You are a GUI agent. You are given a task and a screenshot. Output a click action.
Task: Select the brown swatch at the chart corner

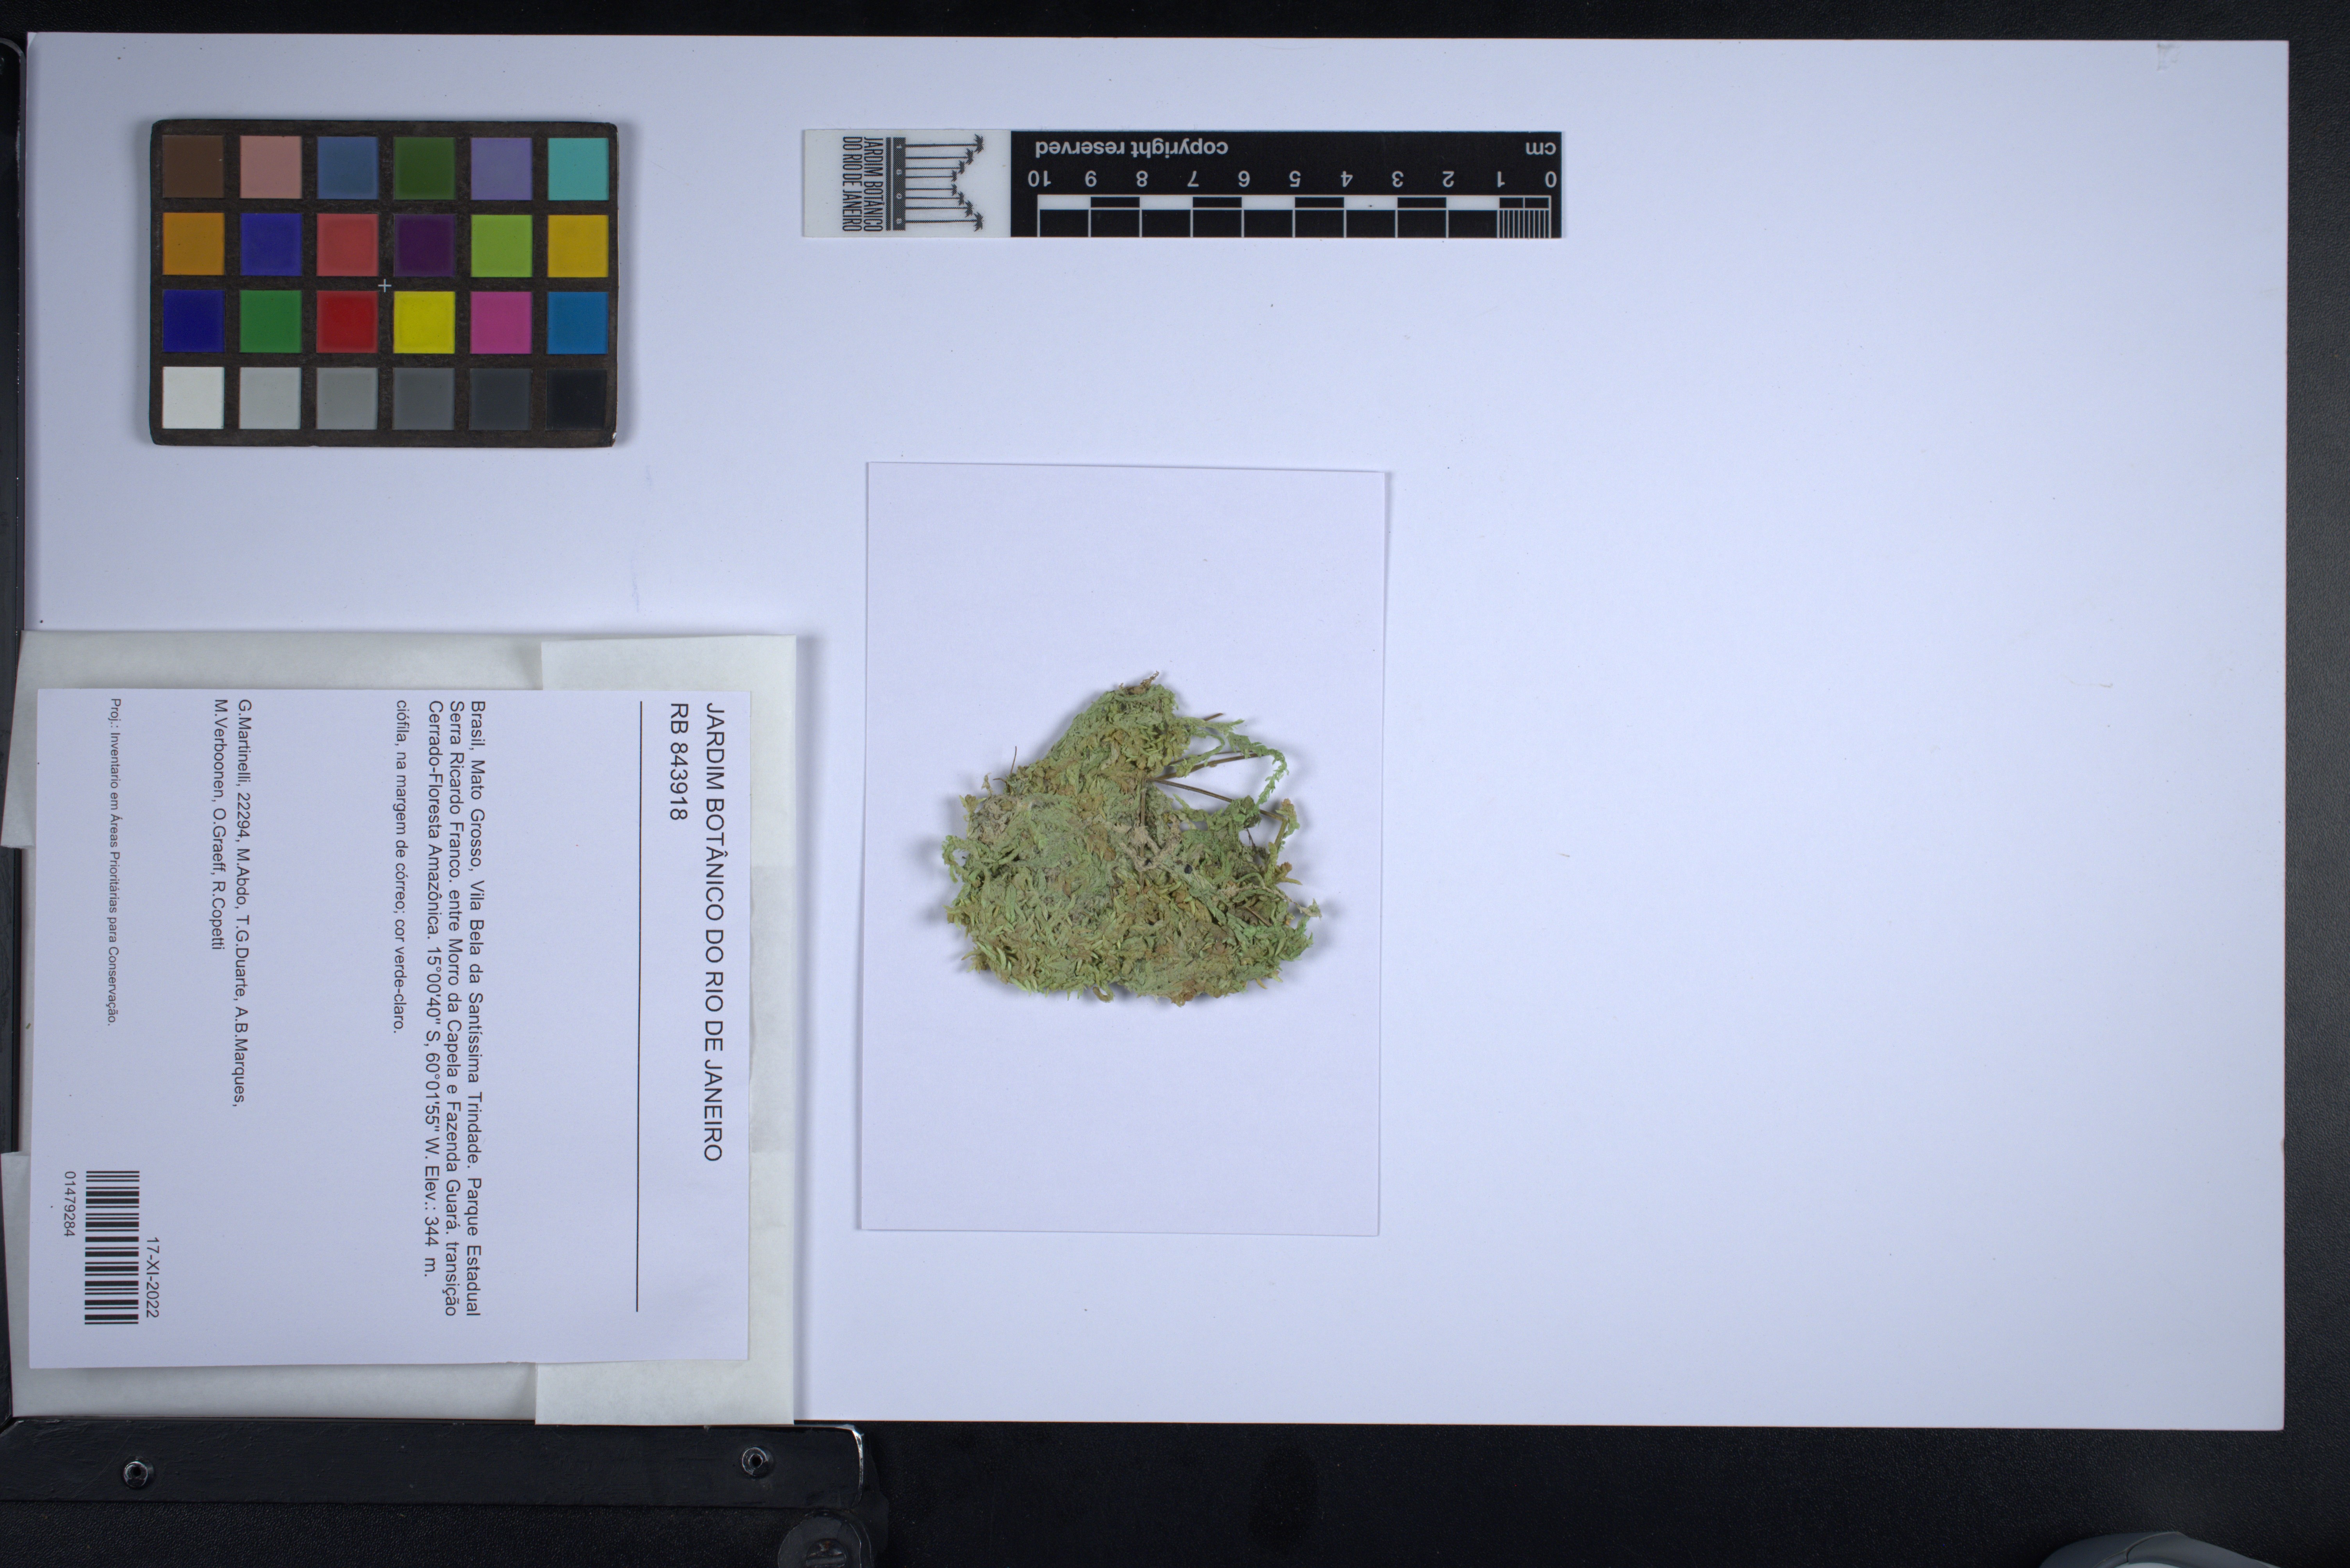pyautogui.click(x=192, y=168)
